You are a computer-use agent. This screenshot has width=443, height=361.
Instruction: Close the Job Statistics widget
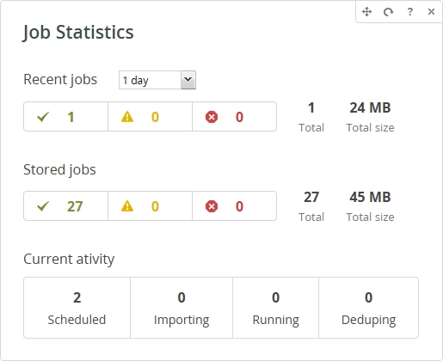431,12
